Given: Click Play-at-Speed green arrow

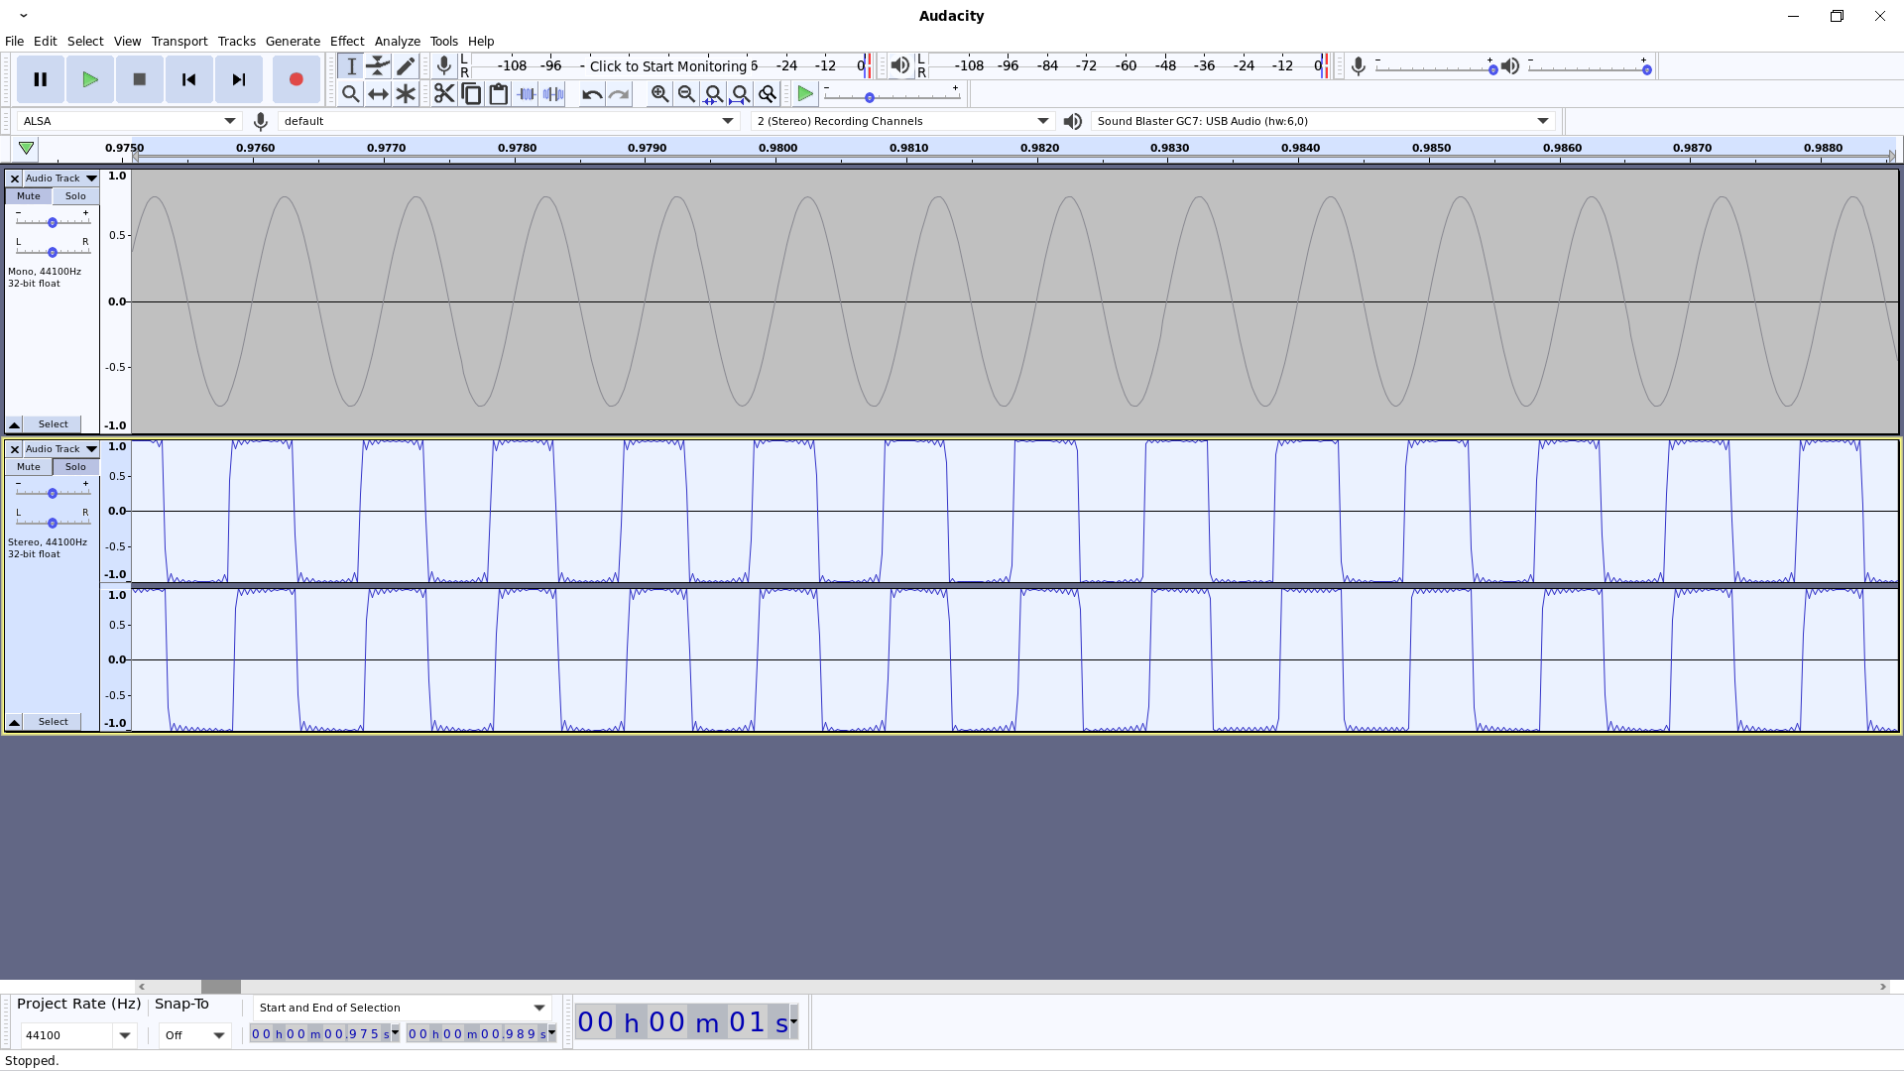Looking at the screenshot, I should (805, 94).
